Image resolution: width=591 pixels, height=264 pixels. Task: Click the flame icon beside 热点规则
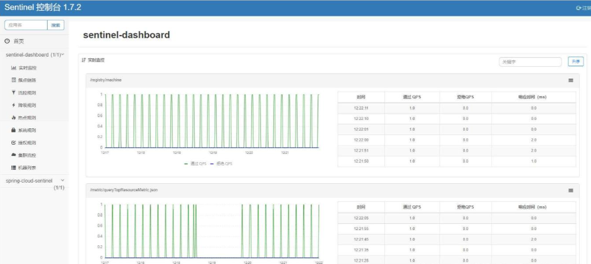[14, 118]
